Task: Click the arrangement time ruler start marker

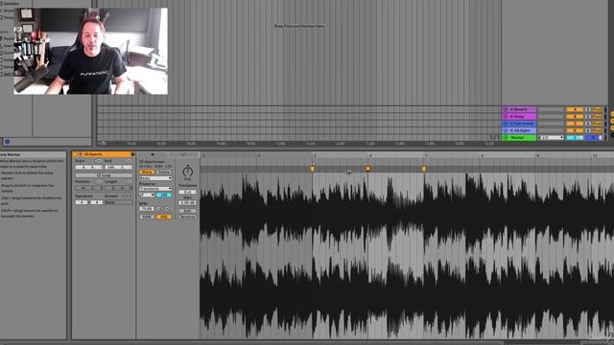Action: tap(103, 143)
